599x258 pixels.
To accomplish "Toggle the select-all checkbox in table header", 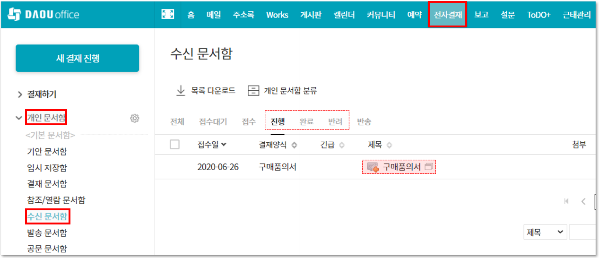I will coord(174,145).
